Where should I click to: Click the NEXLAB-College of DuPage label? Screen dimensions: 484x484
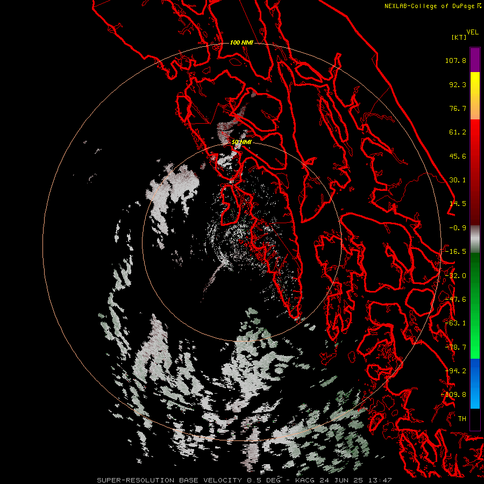click(429, 6)
